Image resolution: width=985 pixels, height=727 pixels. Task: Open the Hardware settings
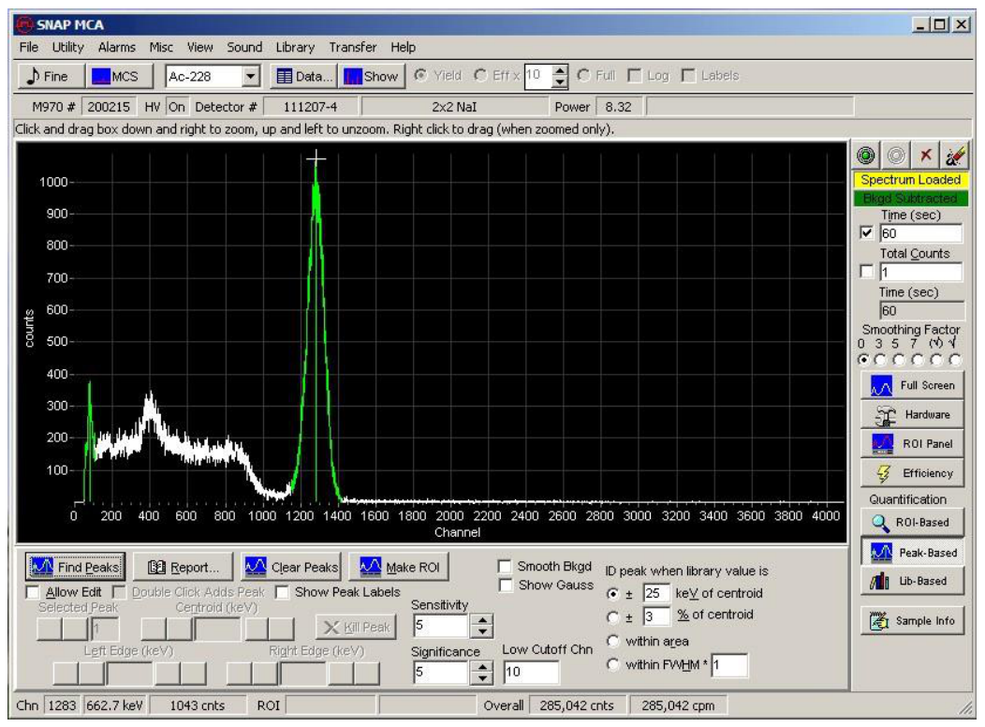pyautogui.click(x=912, y=415)
